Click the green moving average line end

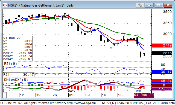coord(144,39)
